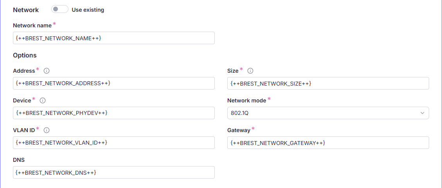Viewport: 442px width, 188px height.
Task: Click the Options section heading
Action: [x=25, y=56]
